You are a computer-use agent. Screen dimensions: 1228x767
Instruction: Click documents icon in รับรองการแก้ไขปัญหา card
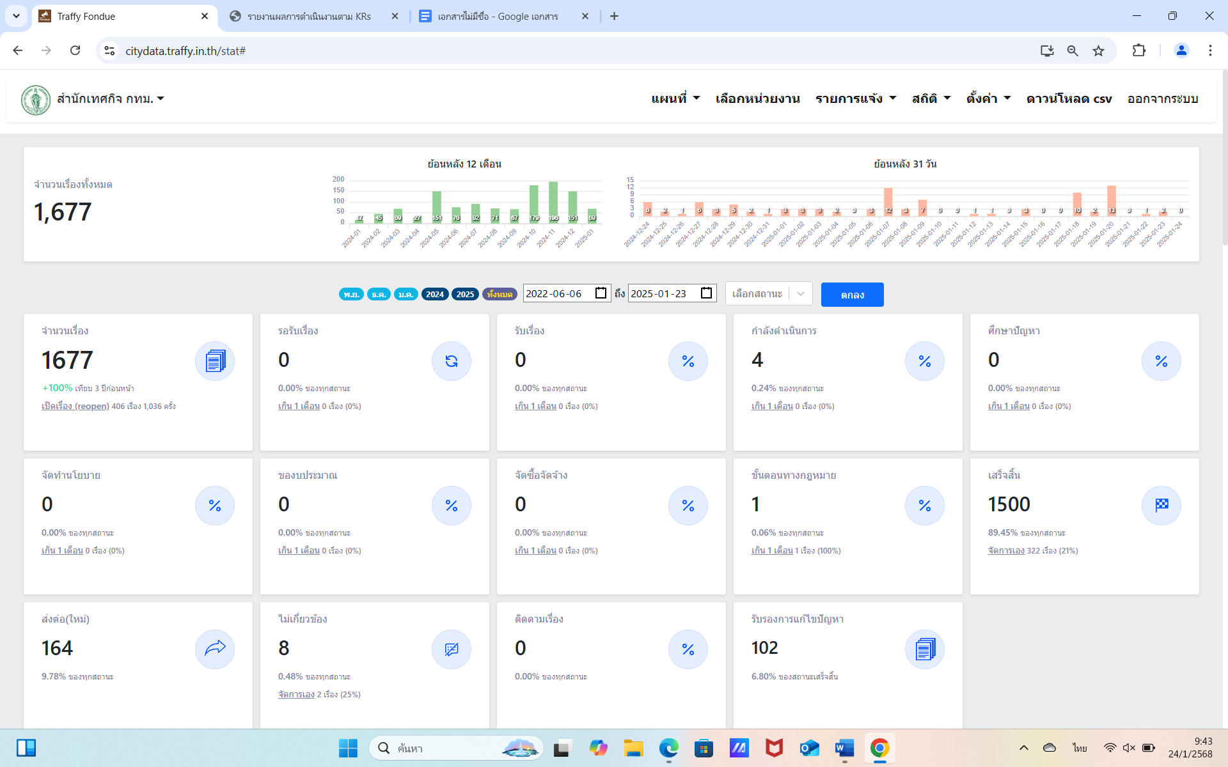coord(925,649)
